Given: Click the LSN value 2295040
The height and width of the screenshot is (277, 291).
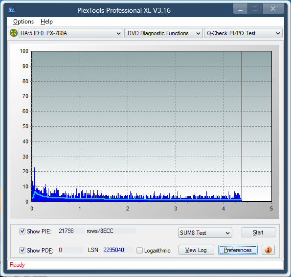Looking at the screenshot, I should (113, 250).
